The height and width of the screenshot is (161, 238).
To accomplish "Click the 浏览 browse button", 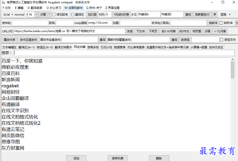I will point(130,31).
